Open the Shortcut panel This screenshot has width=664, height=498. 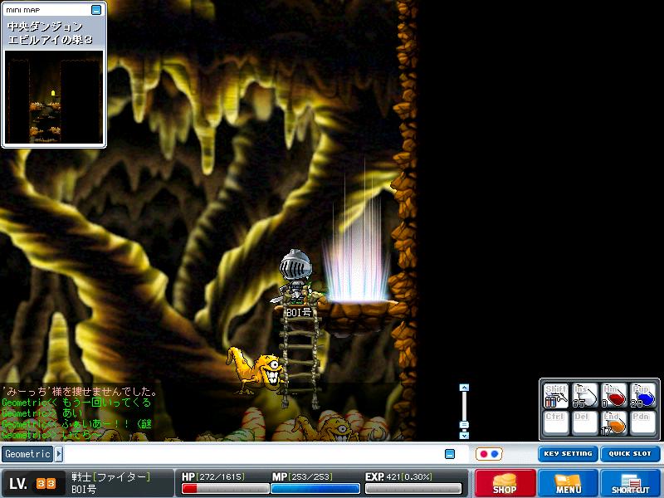coord(631,483)
